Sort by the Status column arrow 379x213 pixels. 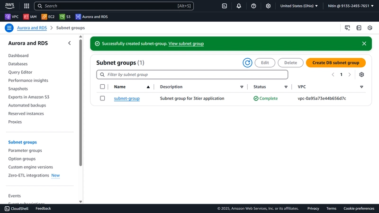(x=286, y=87)
